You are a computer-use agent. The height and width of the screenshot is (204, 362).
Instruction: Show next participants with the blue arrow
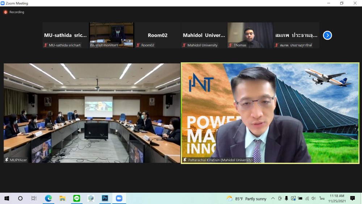(327, 35)
